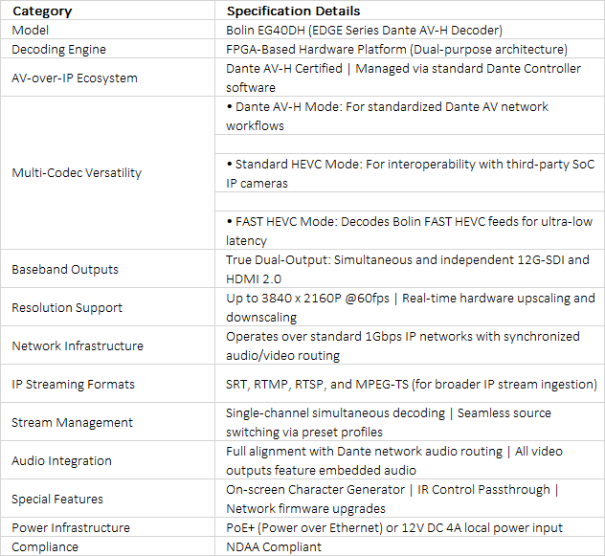This screenshot has height=556, width=605.
Task: Click the Model row label
Action: click(x=107, y=30)
